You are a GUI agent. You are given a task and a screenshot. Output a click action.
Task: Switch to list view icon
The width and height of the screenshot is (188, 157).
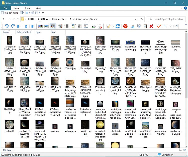66,26
